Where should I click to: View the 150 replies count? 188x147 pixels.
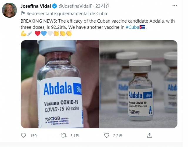[33, 136]
